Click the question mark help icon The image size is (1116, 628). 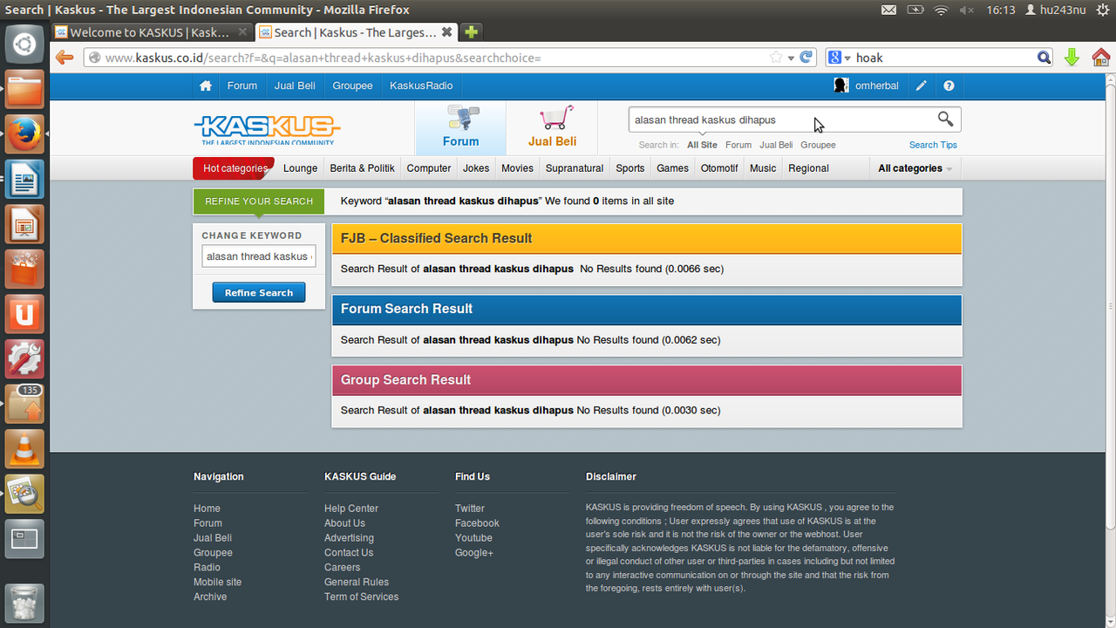tap(949, 85)
